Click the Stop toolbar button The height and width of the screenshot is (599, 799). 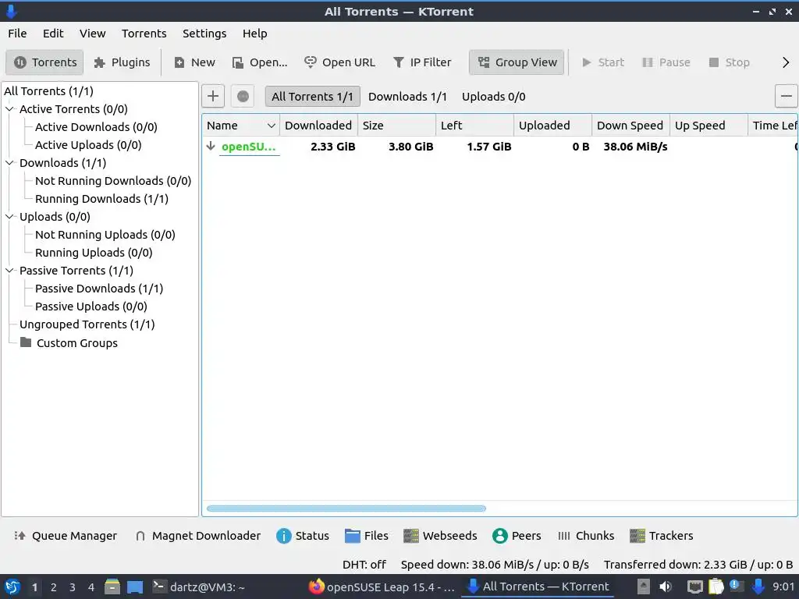[730, 62]
